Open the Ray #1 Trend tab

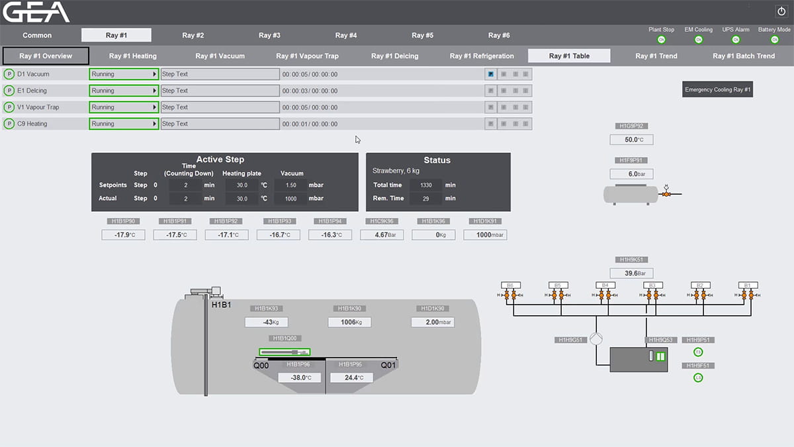(656, 56)
